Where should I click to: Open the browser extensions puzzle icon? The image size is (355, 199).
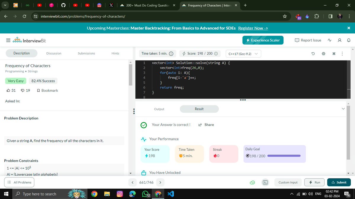click(x=317, y=17)
